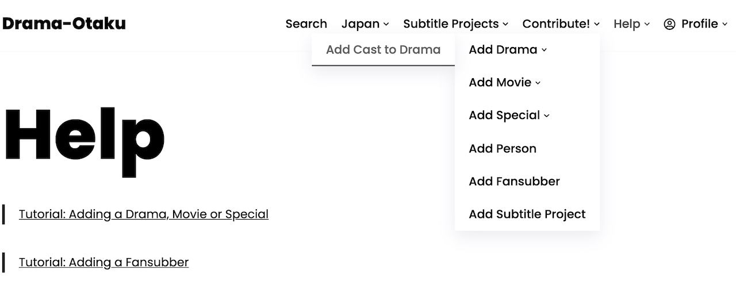Screen dimensions: 736x288
Task: Click the Add Movie menu label
Action: click(500, 82)
